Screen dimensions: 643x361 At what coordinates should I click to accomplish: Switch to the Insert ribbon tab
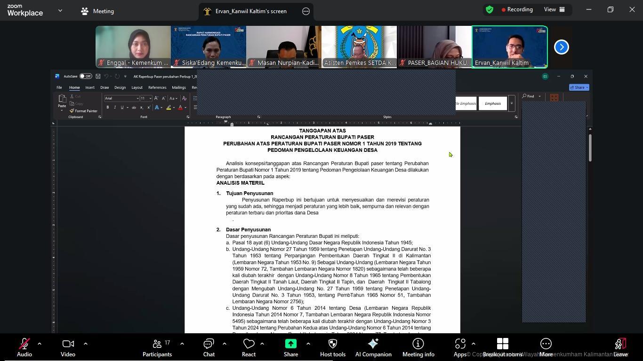(89, 87)
